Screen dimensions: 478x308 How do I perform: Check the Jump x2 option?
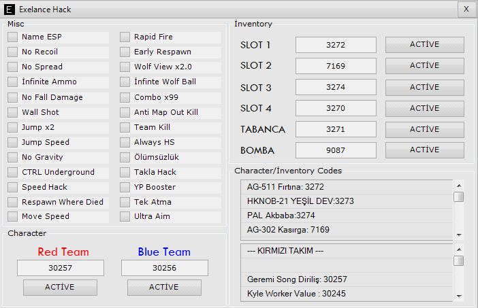(x=12, y=127)
